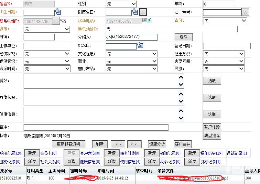
Task: Click ellipsis button beside 阴历生日 calendar icon
Action: click(143, 12)
